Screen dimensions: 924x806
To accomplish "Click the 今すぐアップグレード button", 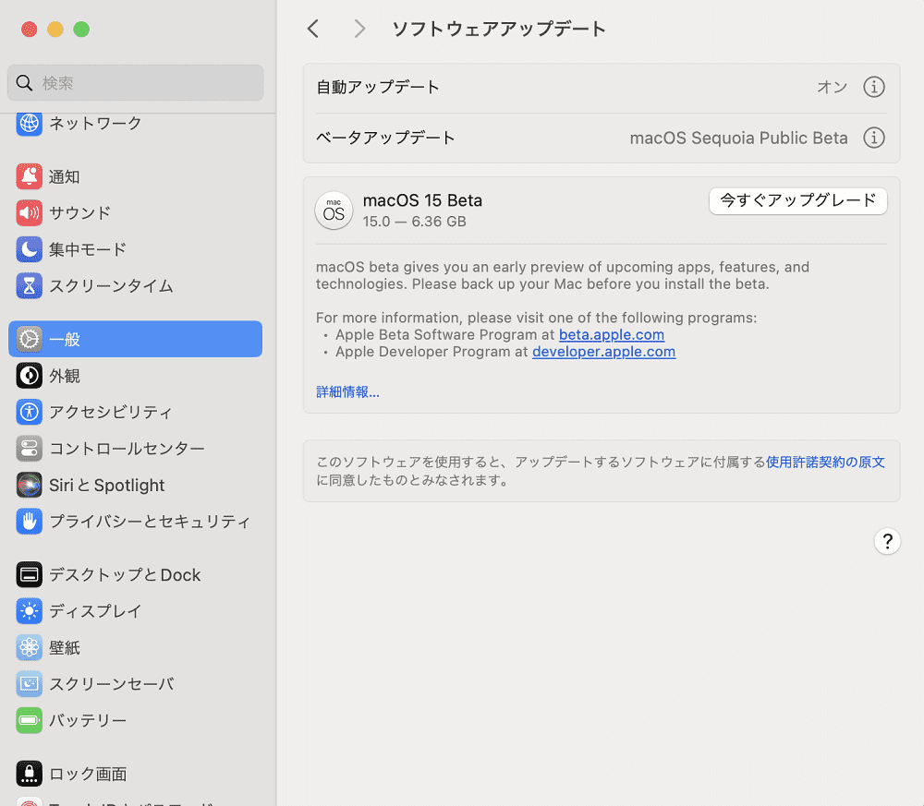I will (x=798, y=200).
